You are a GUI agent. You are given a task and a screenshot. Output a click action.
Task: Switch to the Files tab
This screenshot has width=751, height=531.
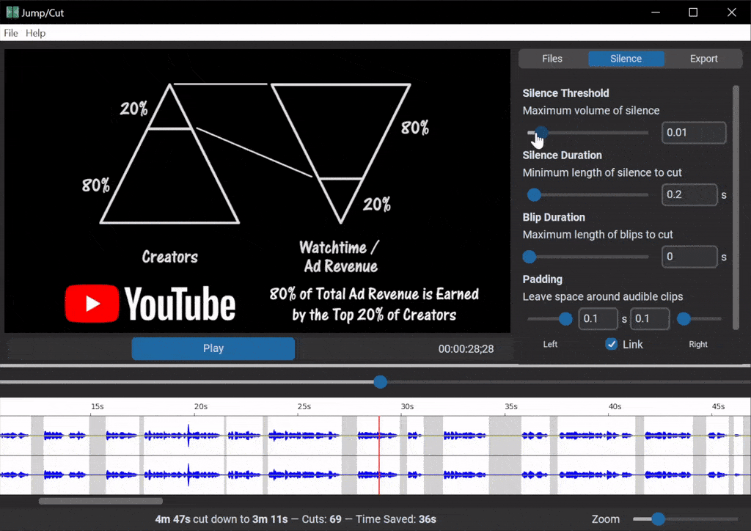pos(552,59)
